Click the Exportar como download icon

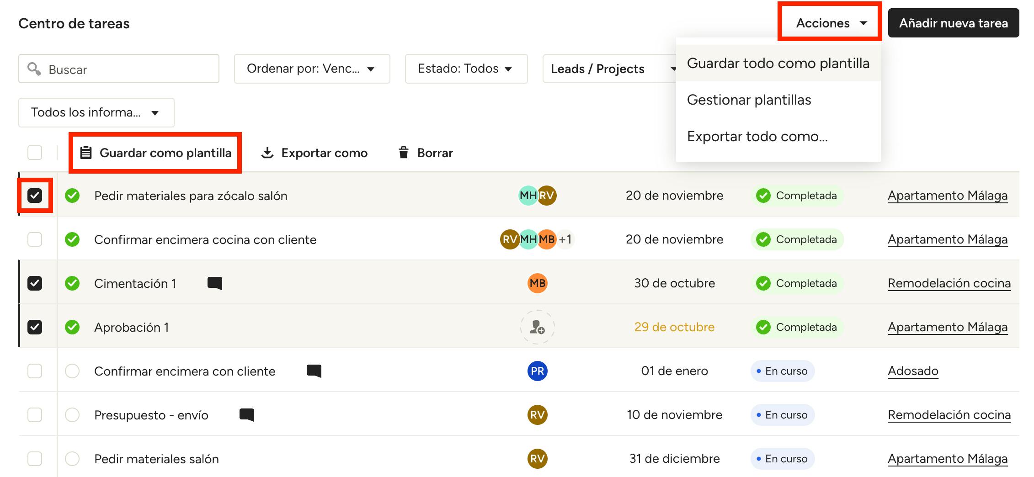267,153
